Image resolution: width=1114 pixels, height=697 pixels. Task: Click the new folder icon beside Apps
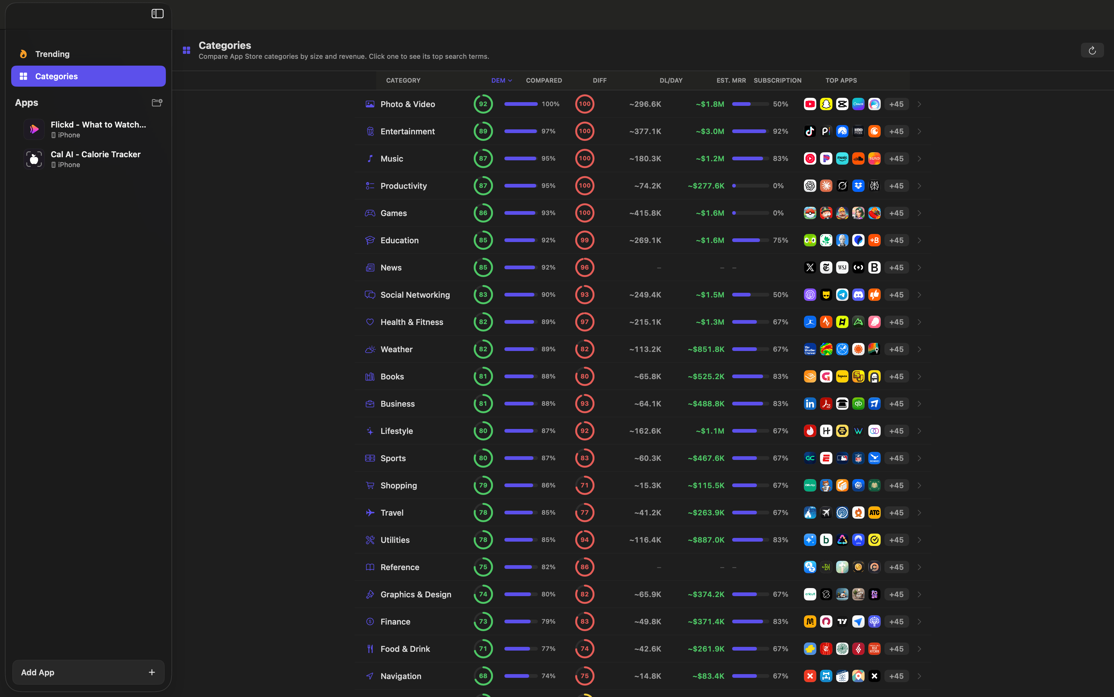pos(157,103)
